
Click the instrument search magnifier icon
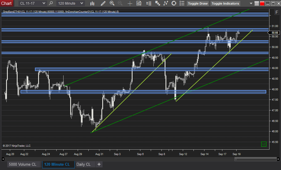coord(51,3)
